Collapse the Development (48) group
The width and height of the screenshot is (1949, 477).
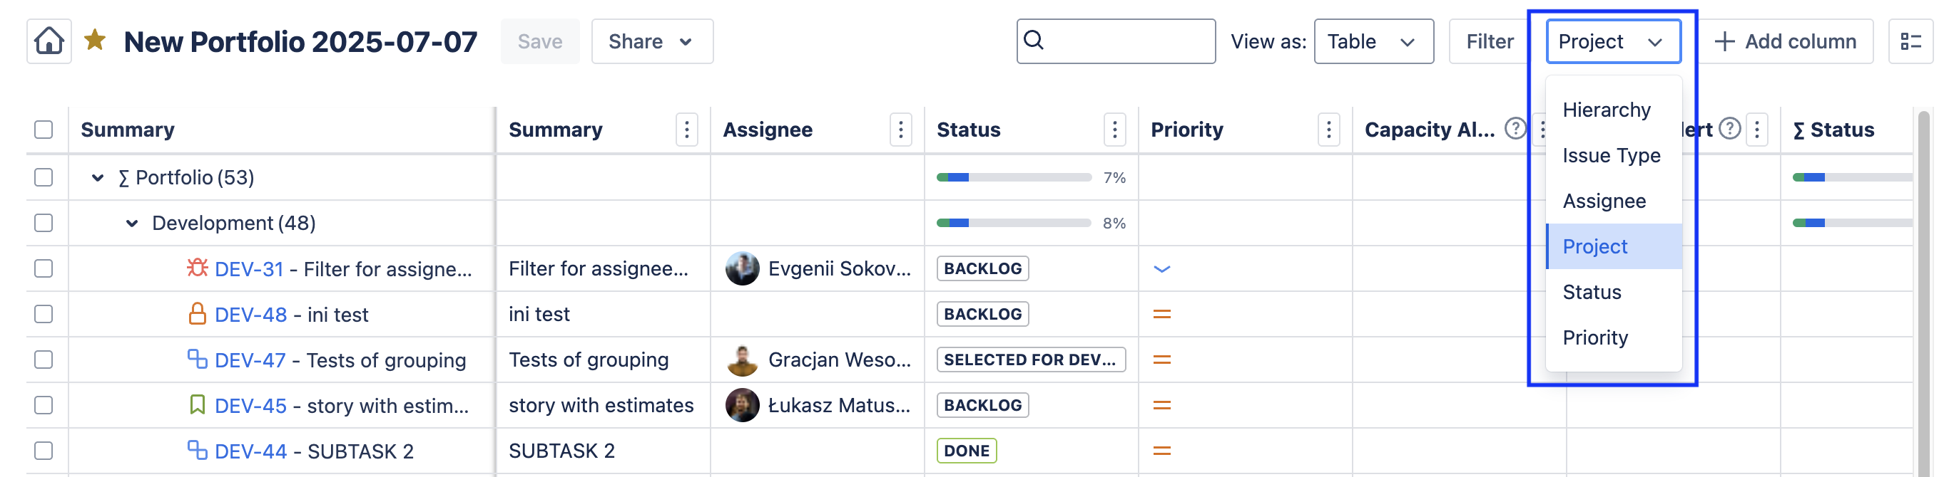click(x=132, y=224)
